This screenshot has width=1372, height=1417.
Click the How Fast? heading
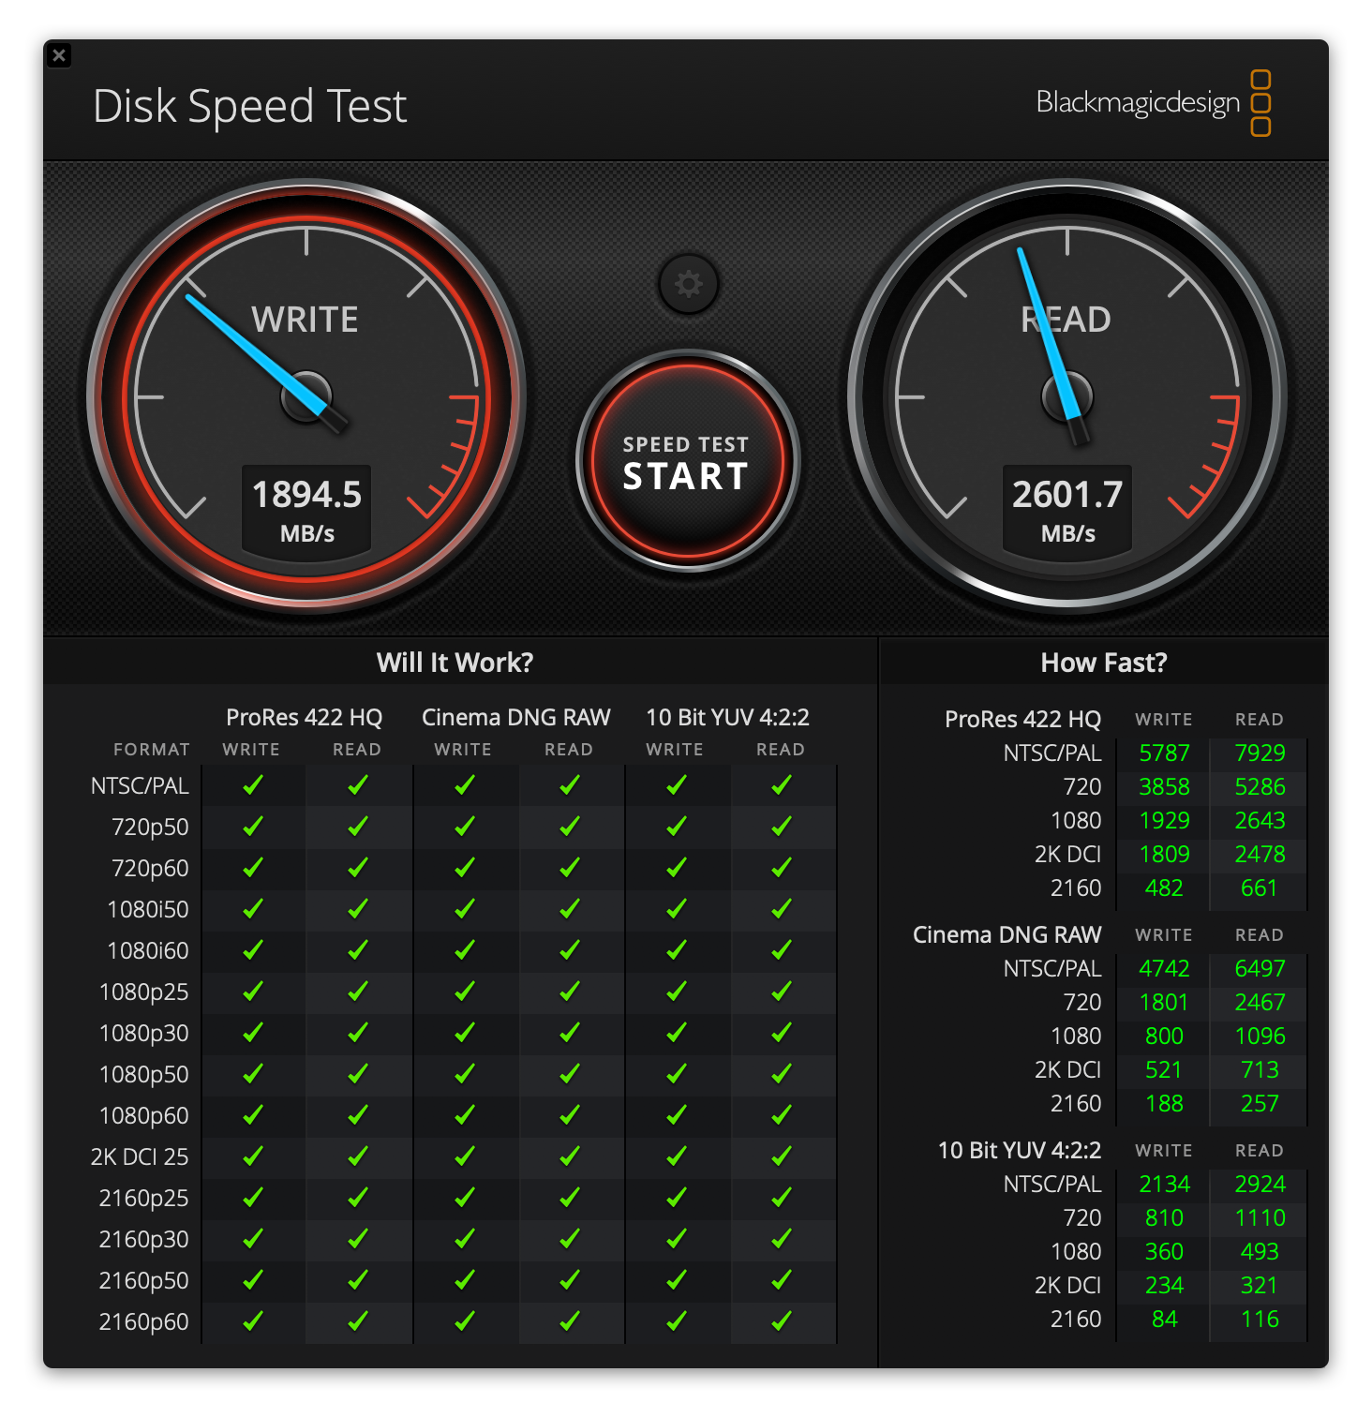pyautogui.click(x=1104, y=663)
